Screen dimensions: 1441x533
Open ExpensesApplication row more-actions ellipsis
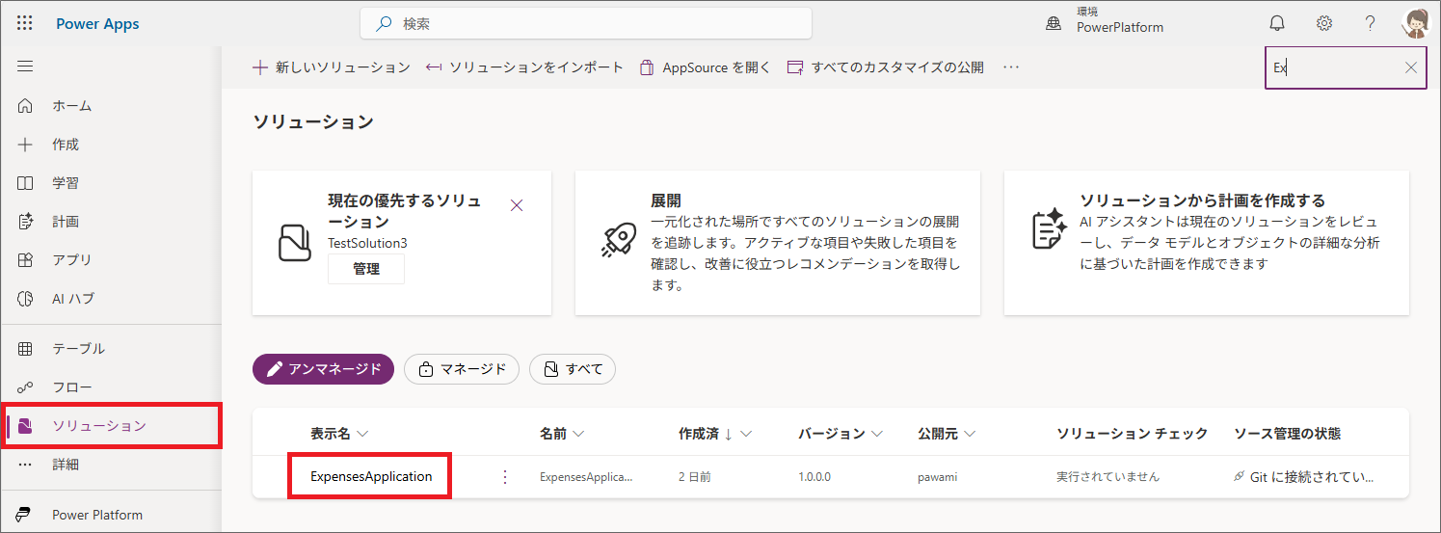pos(504,477)
